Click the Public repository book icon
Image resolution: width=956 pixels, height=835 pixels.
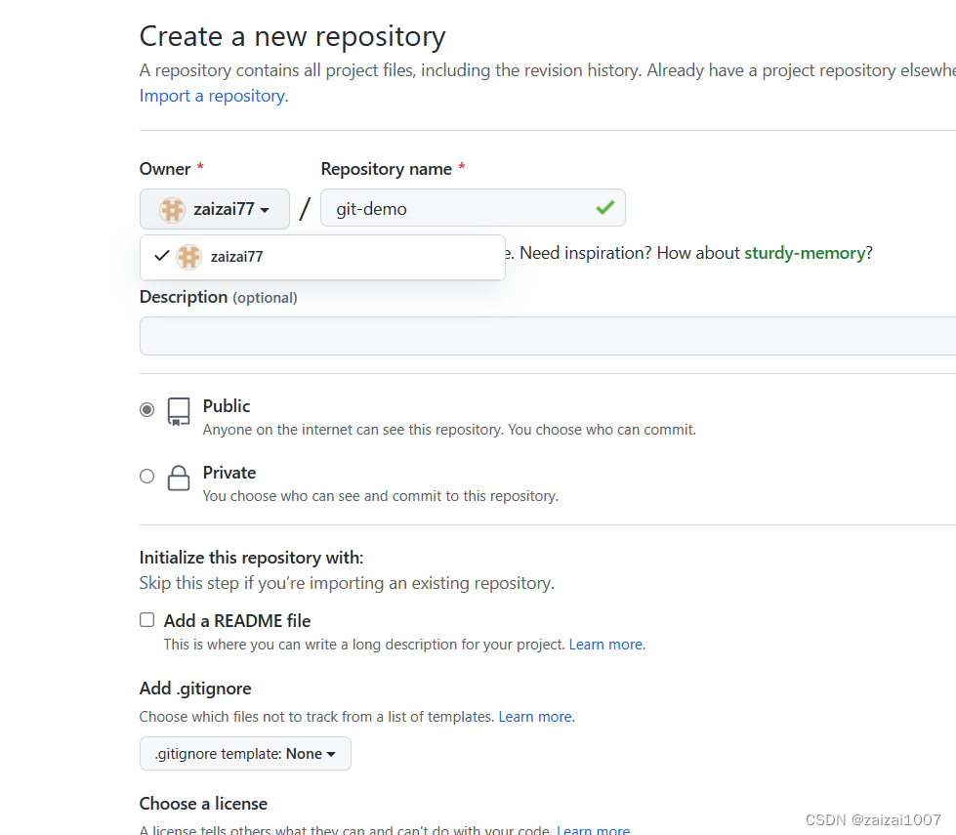[x=179, y=412]
